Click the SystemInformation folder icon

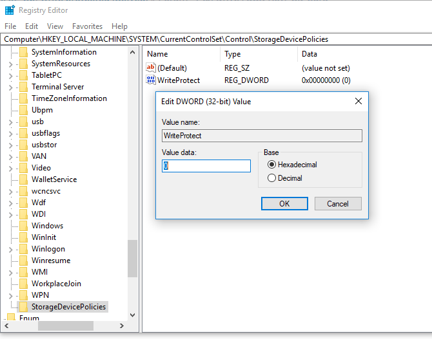[24, 52]
